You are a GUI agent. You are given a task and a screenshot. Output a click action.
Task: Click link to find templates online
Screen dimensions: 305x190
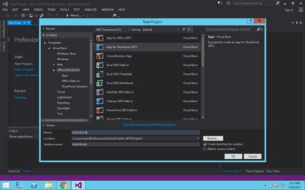[149, 124]
